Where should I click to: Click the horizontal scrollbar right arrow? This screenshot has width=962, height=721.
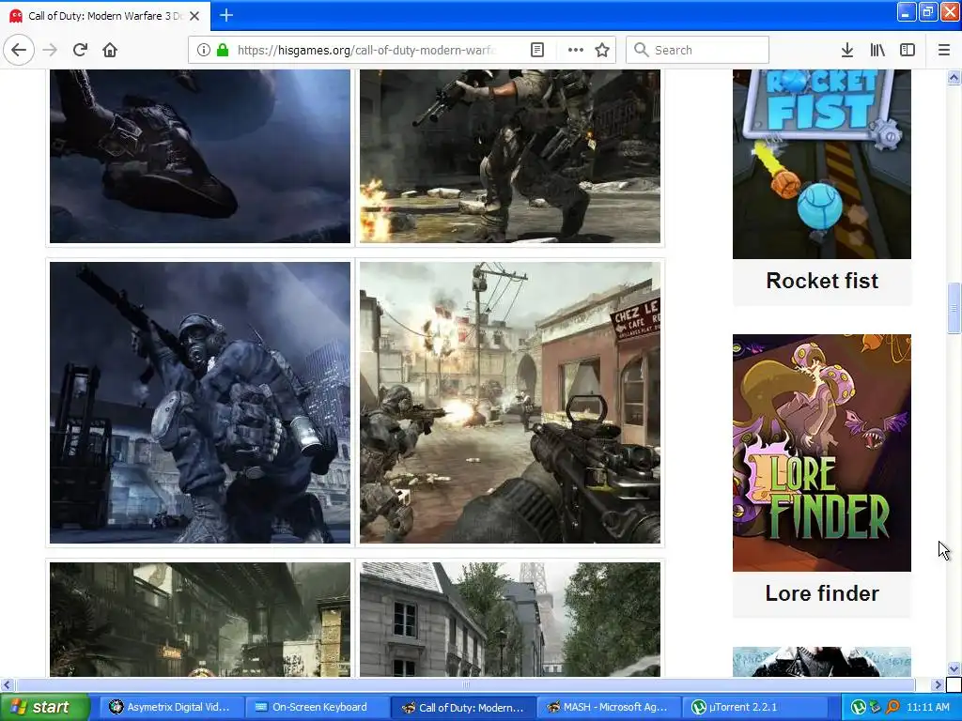(x=938, y=684)
